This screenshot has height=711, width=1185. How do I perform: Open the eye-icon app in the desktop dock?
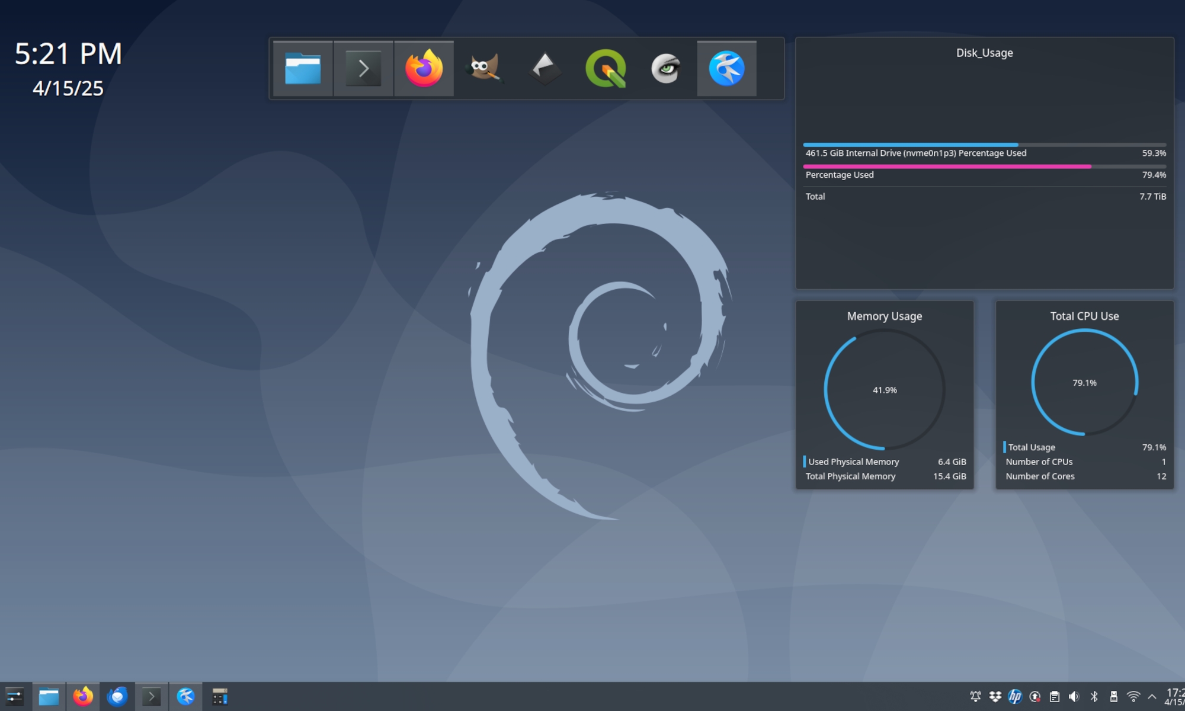pyautogui.click(x=666, y=69)
